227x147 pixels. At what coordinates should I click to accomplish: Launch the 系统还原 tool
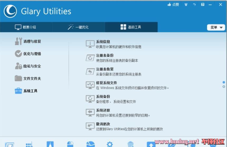[x=118, y=113]
